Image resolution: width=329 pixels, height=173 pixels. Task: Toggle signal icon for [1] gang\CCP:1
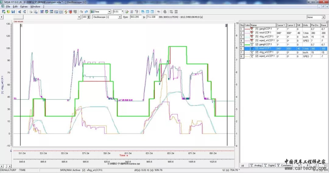point(252,29)
